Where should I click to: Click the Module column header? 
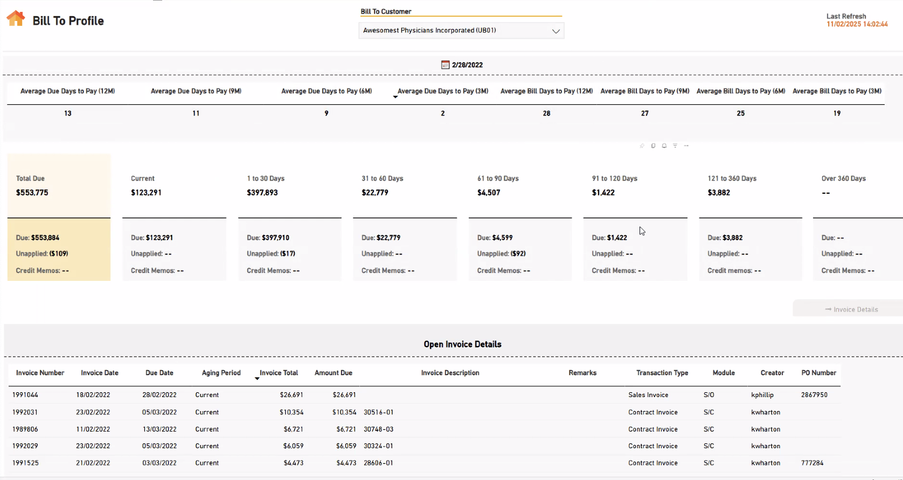[x=724, y=372]
